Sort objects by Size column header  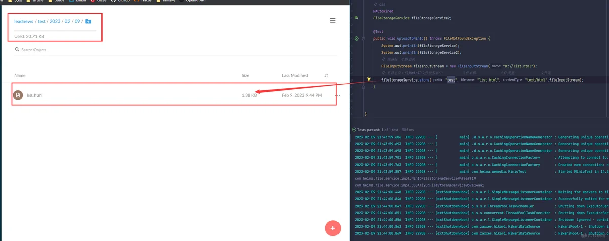(245, 75)
